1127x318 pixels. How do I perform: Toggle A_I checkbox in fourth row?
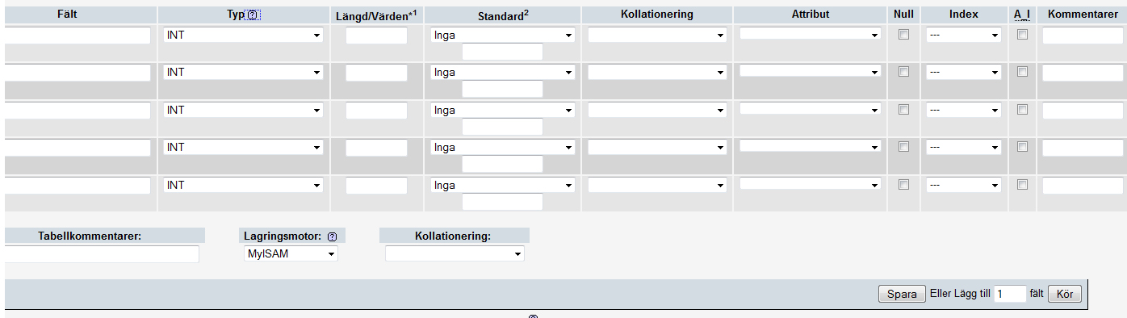coord(1022,147)
